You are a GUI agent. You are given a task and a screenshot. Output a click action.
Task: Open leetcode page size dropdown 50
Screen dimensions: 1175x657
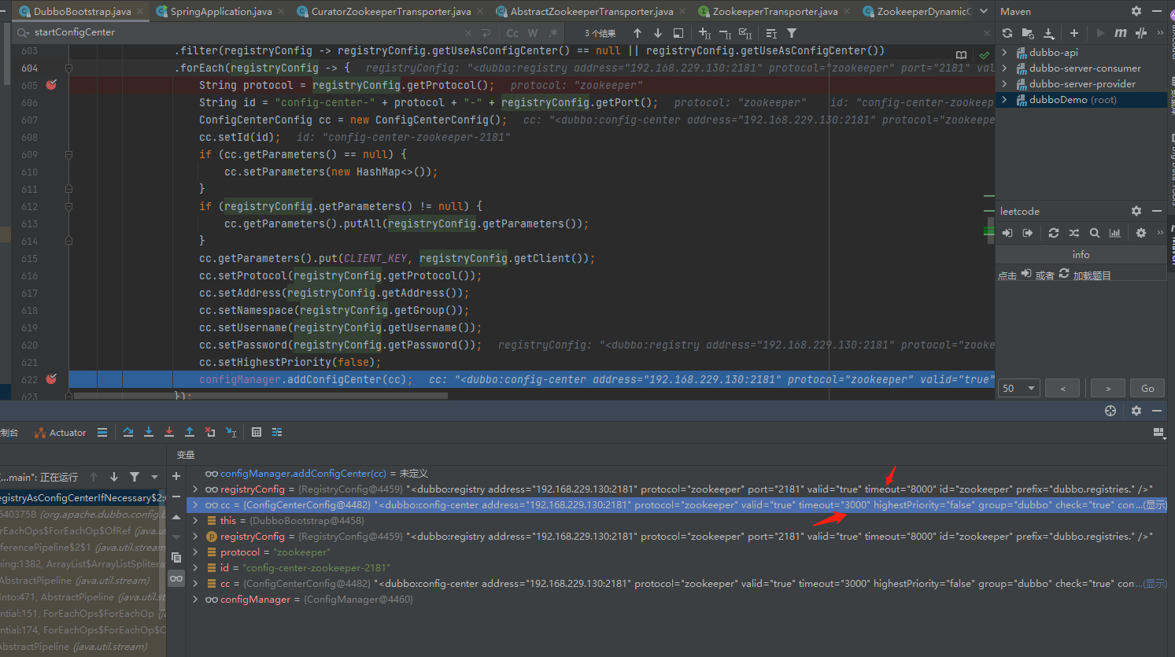click(x=1019, y=388)
